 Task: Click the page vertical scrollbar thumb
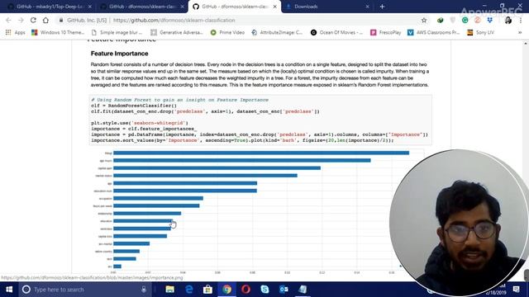527,275
